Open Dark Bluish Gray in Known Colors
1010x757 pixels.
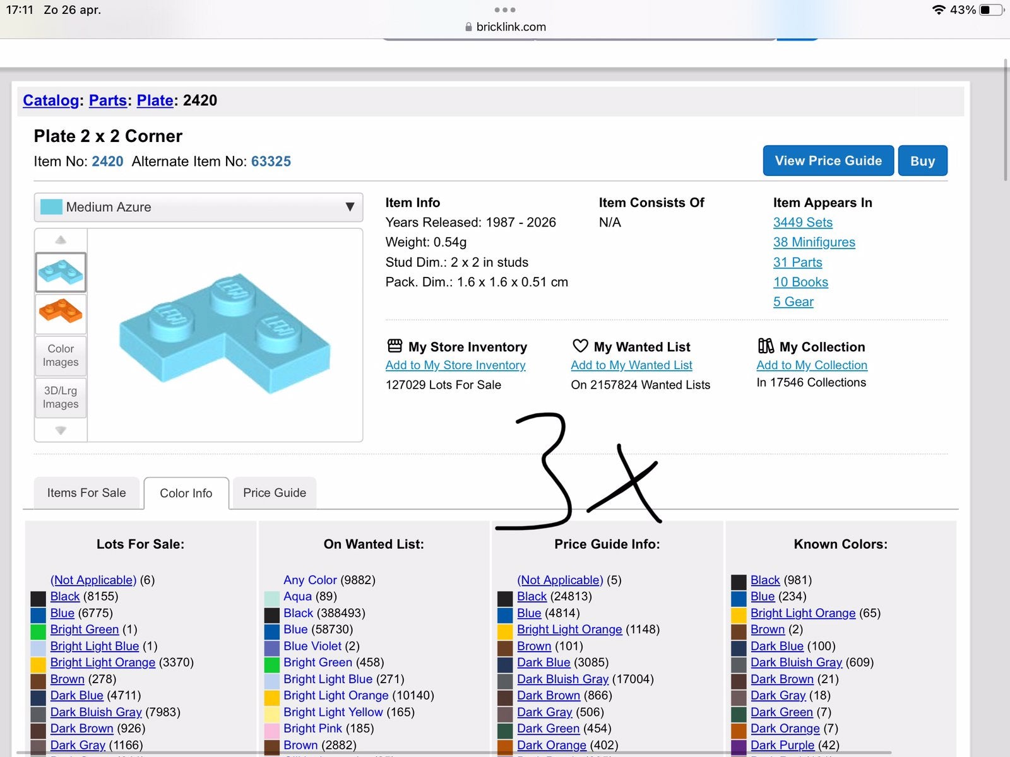point(797,662)
